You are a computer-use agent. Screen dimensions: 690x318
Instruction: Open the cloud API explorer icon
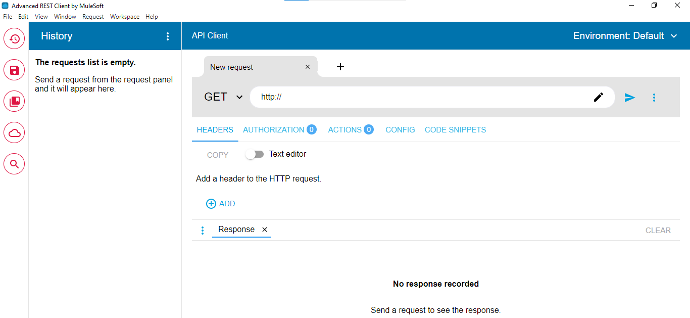click(x=14, y=132)
